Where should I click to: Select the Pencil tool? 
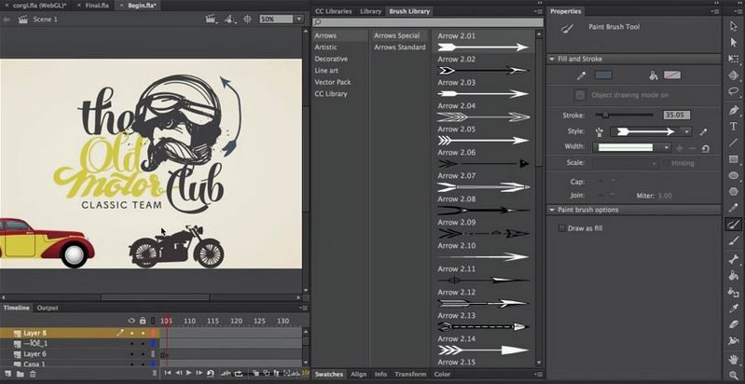(x=734, y=208)
